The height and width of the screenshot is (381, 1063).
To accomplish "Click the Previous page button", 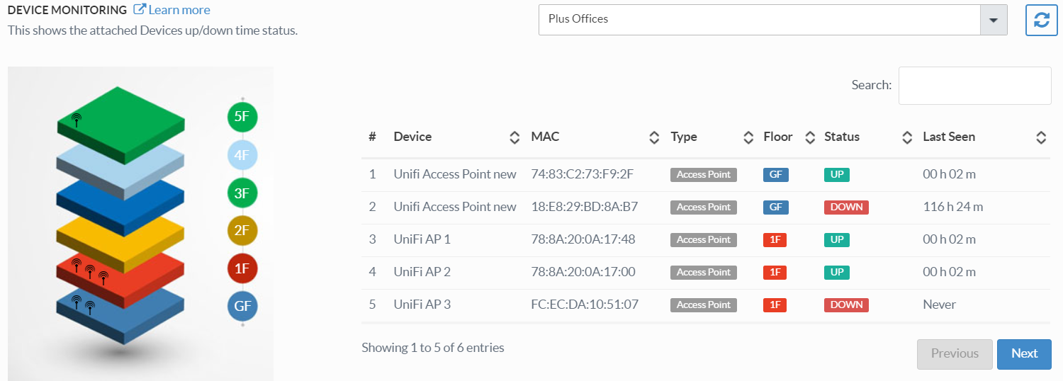I will tap(955, 354).
